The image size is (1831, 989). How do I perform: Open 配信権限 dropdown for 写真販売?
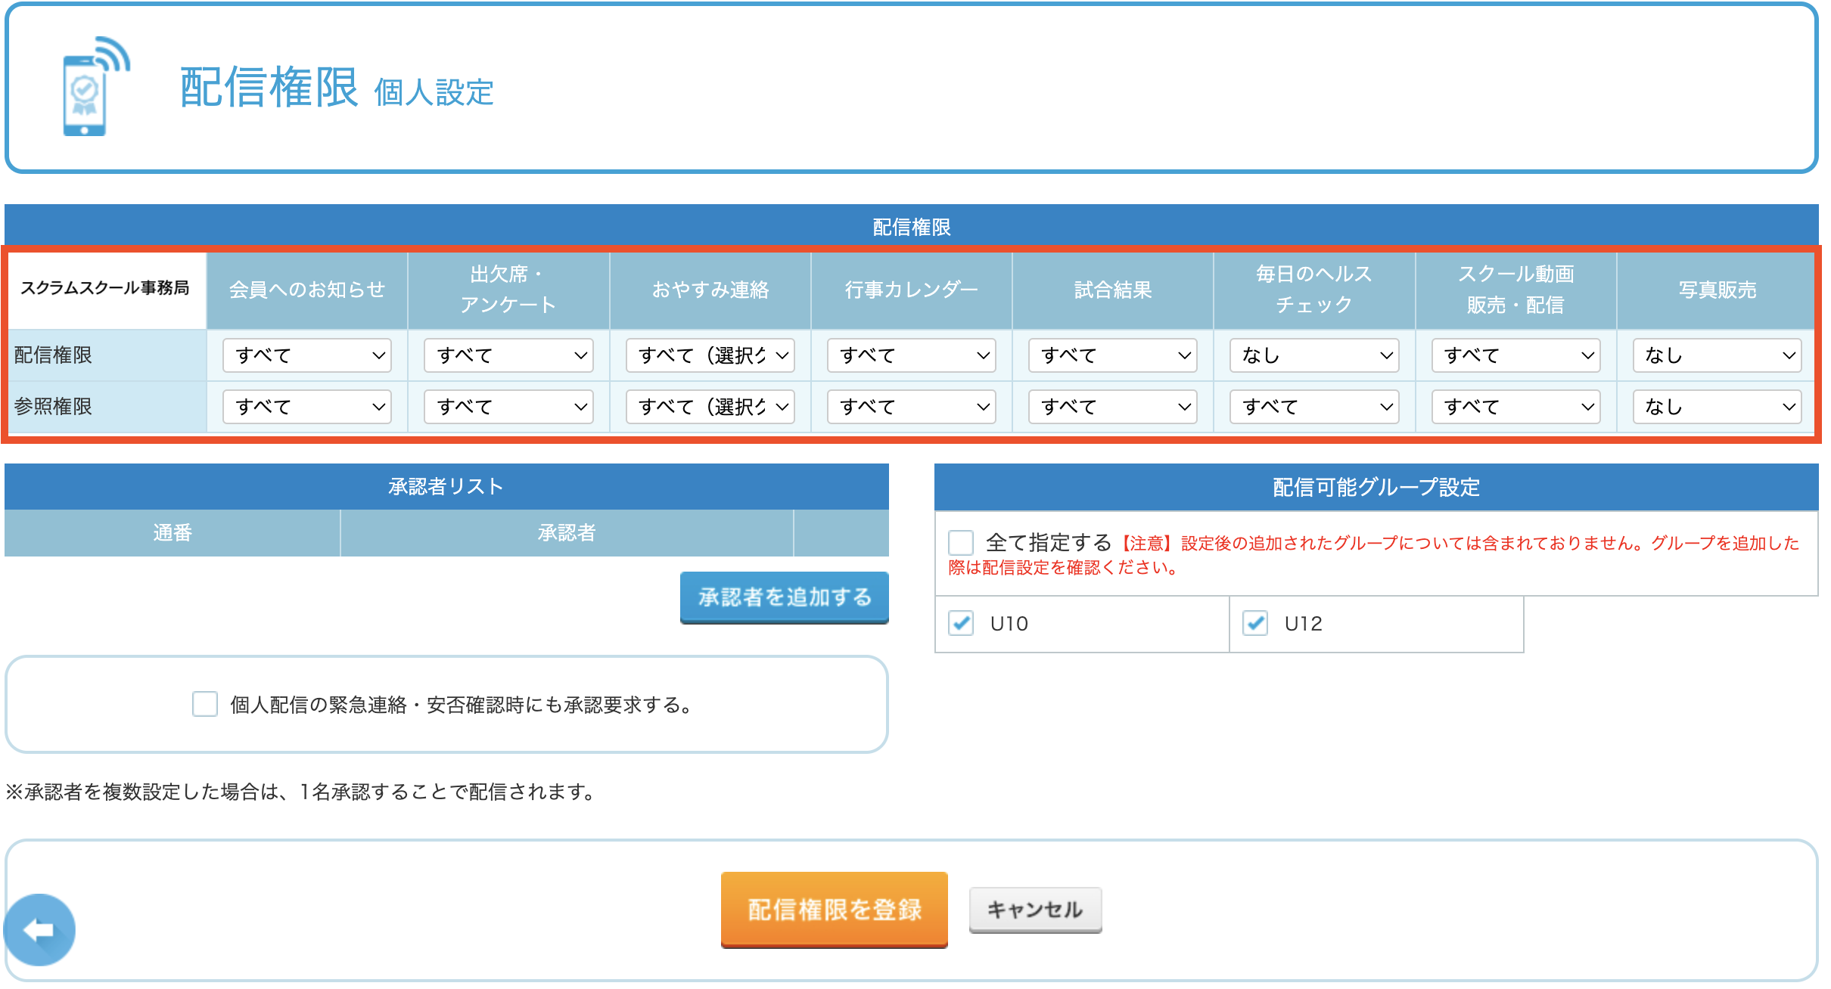tap(1718, 355)
